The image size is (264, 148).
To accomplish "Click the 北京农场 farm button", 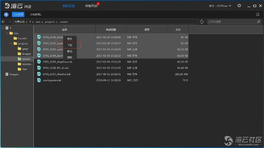I will (17, 14).
